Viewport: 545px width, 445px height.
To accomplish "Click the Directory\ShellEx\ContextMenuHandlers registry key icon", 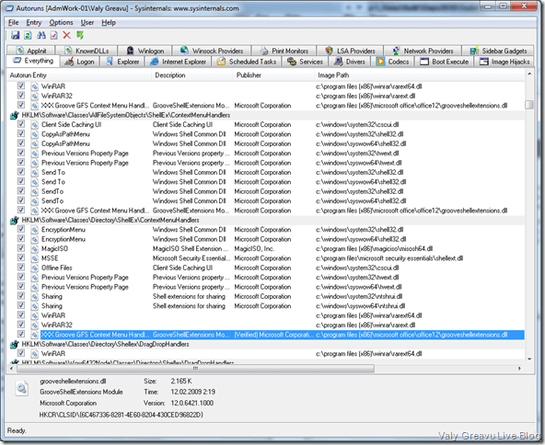I will tap(14, 221).
